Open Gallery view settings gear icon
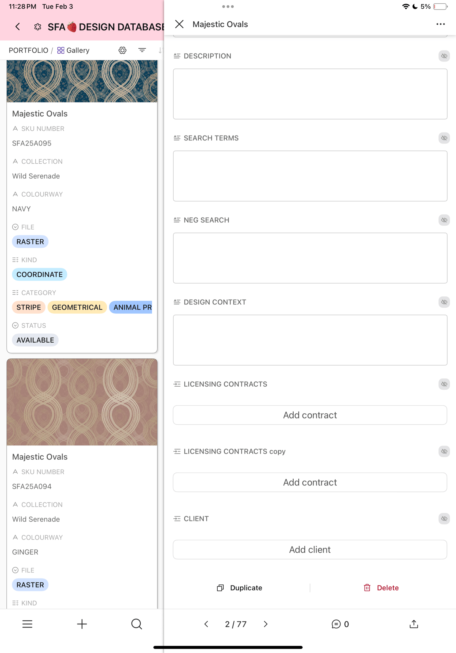Screen dimensions: 456x653 pyautogui.click(x=123, y=50)
